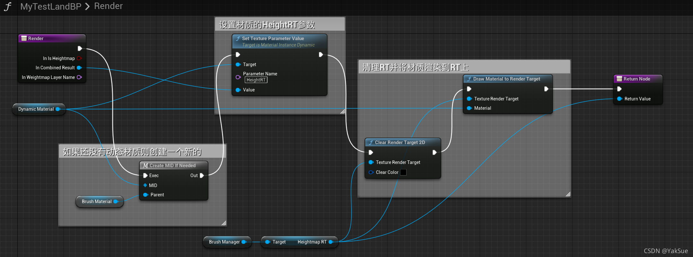
Task: Click Draw Material exec input pin
Action: [469, 89]
